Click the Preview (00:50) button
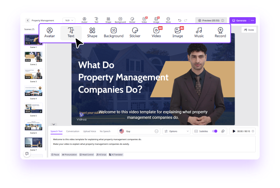This screenshot has width=280, height=188. (x=211, y=20)
